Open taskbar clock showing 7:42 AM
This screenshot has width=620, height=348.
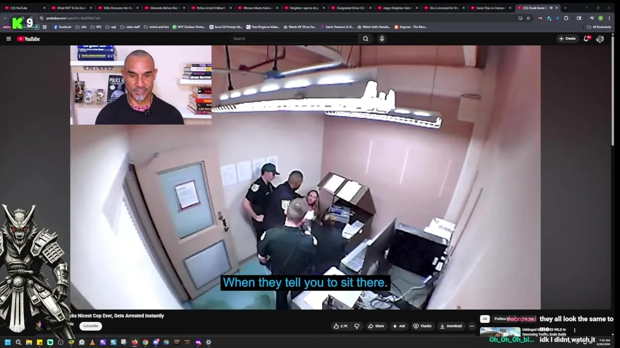pyautogui.click(x=604, y=342)
